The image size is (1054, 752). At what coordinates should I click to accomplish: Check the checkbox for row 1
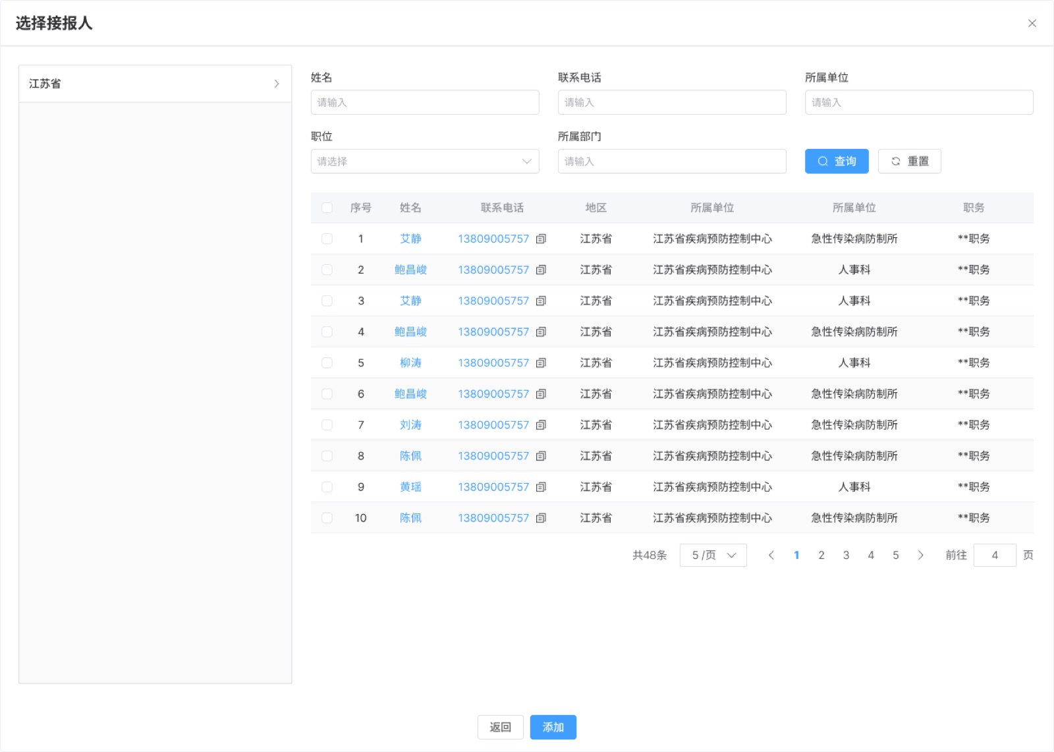[x=327, y=239]
